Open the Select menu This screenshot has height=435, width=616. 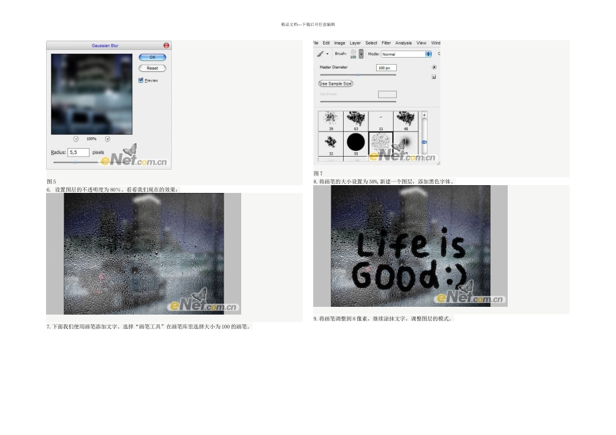[372, 43]
